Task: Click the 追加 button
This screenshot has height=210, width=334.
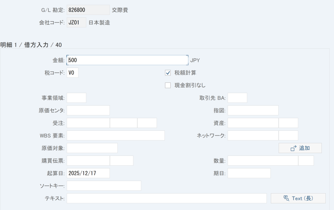Action: coord(300,148)
